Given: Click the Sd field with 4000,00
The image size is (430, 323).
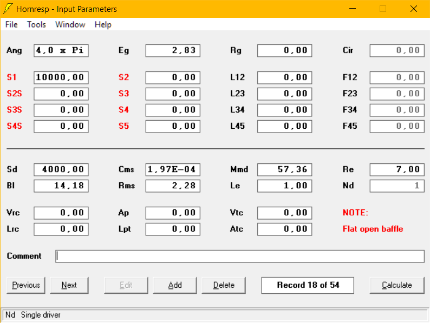Looking at the screenshot, I should point(61,169).
